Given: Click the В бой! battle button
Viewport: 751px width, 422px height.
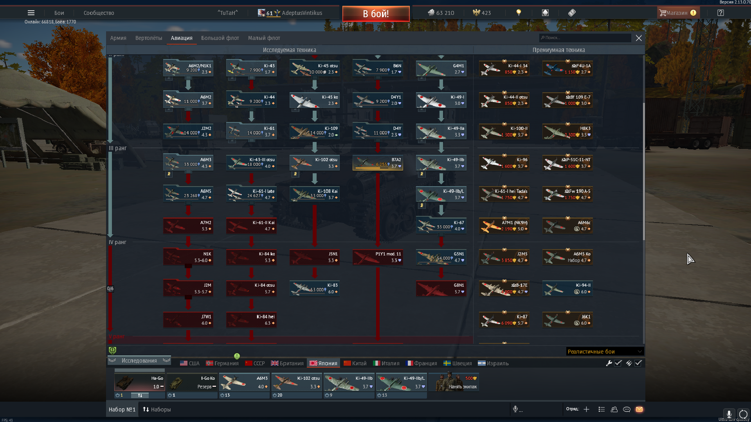Looking at the screenshot, I should pos(376,14).
